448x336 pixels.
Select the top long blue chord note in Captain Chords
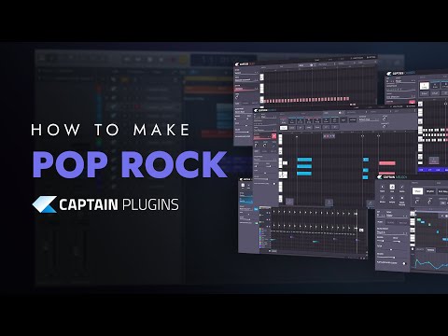click(304, 160)
